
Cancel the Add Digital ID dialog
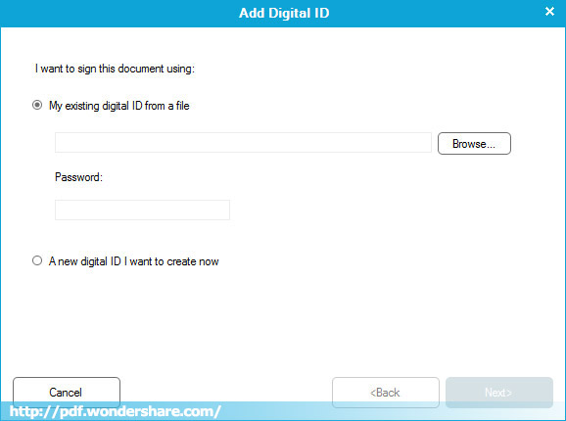coord(67,393)
